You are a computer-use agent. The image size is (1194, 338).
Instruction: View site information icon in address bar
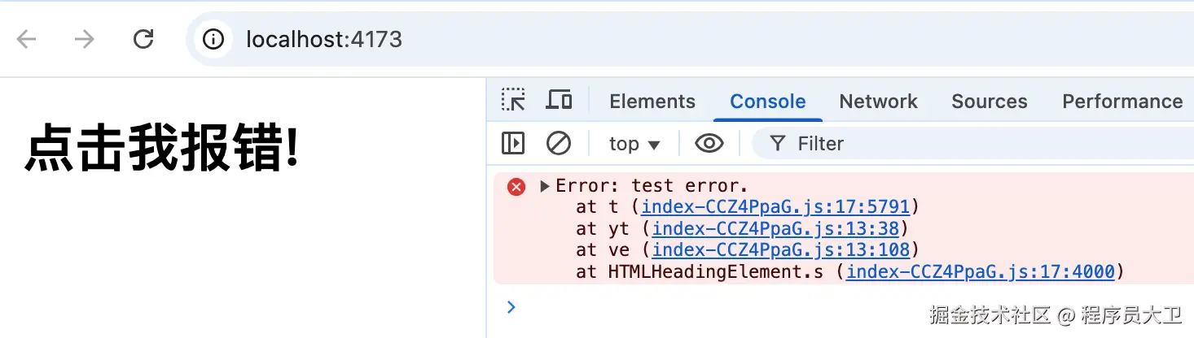[213, 39]
